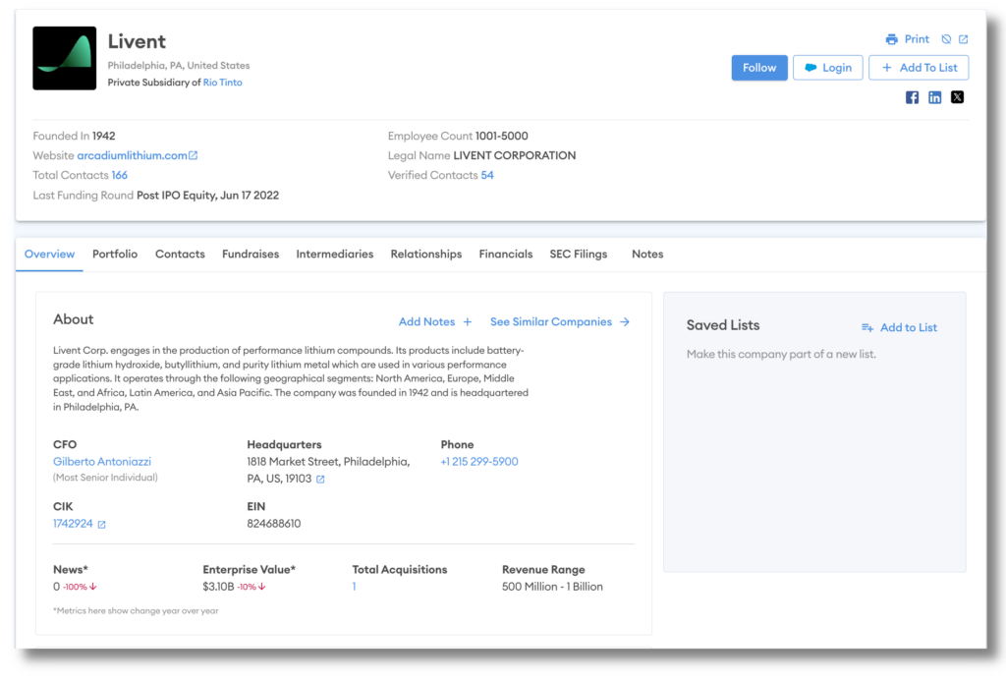Image resolution: width=1006 pixels, height=683 pixels.
Task: Open the Intermediaries tab
Action: coord(334,255)
